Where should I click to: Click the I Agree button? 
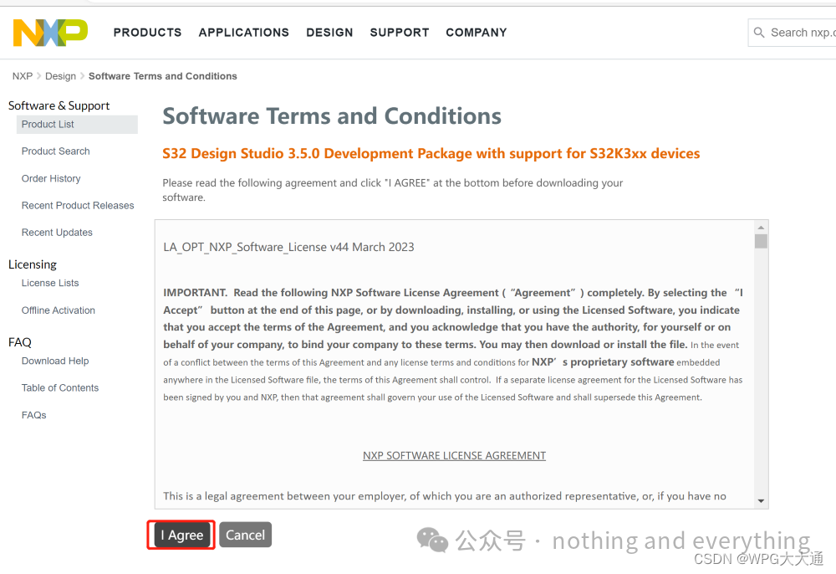[181, 535]
